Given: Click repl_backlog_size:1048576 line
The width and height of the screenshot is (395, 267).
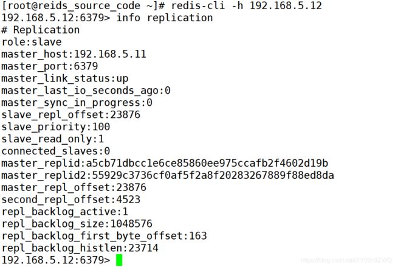Looking at the screenshot, I should tap(77, 224).
